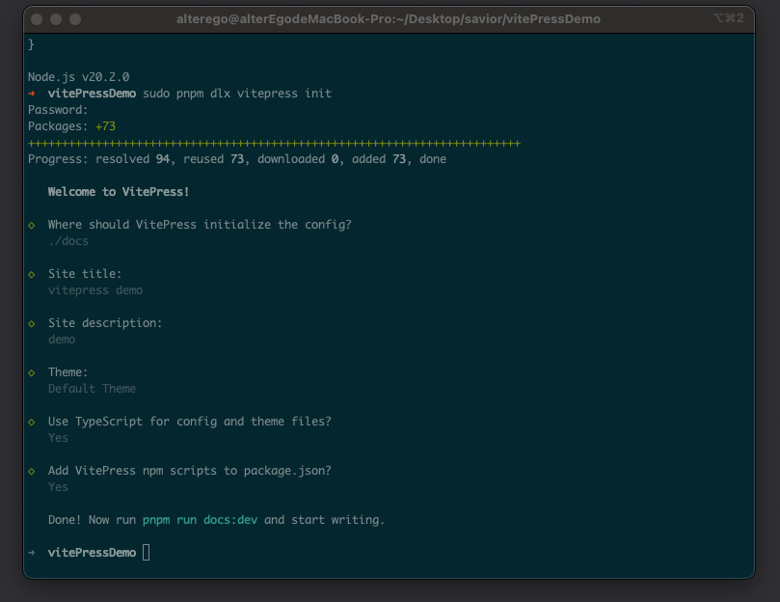Click the terminal window title text
Screen dimensions: 780x602
click(388, 19)
